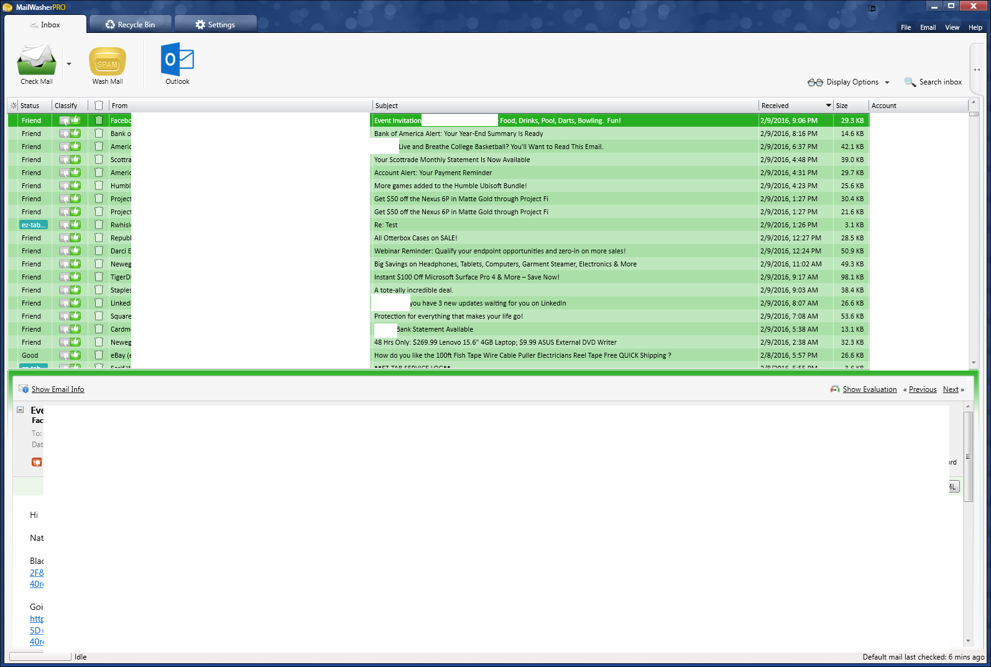This screenshot has height=667, width=991.
Task: Thumbs down the Webinar Reminder email
Action: 65,252
